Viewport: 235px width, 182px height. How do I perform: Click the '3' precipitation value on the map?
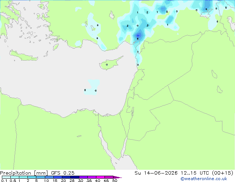pos(148,25)
